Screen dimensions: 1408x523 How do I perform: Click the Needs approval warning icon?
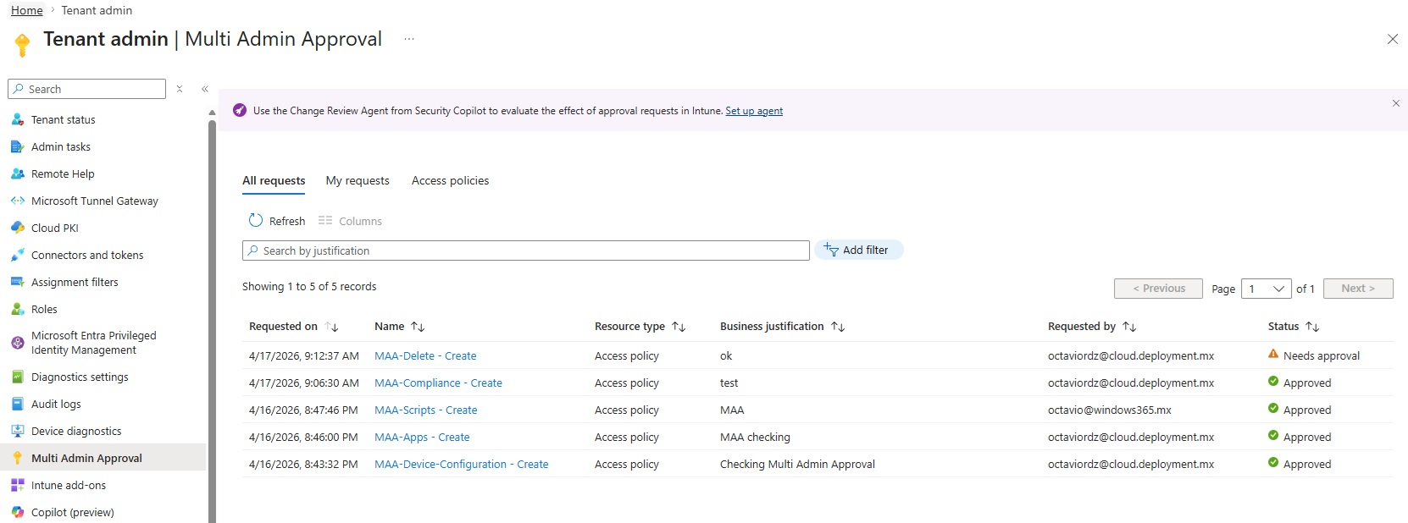(x=1273, y=355)
